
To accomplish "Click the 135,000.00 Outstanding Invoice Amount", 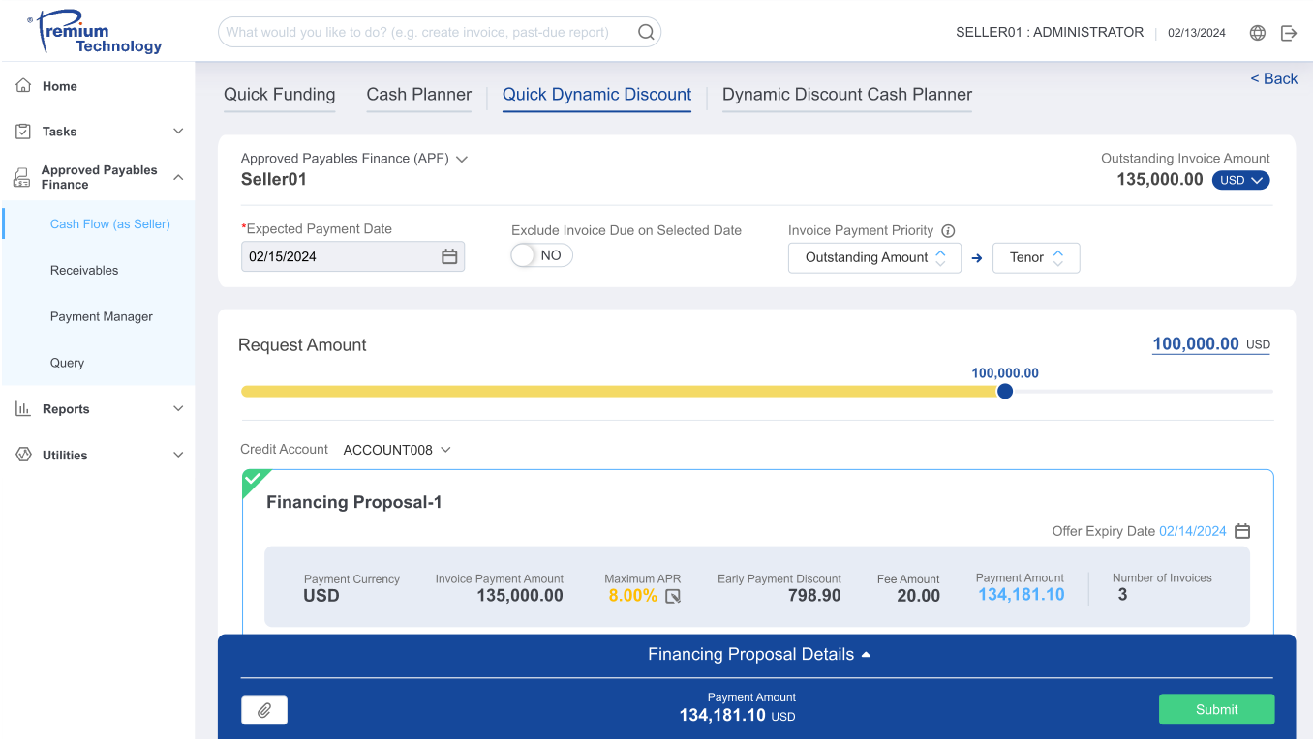I will 1159,180.
